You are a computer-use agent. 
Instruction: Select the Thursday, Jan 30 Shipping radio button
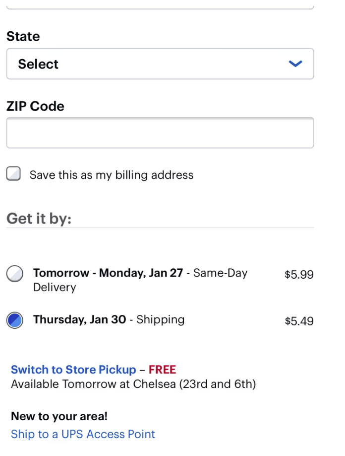pyautogui.click(x=15, y=320)
